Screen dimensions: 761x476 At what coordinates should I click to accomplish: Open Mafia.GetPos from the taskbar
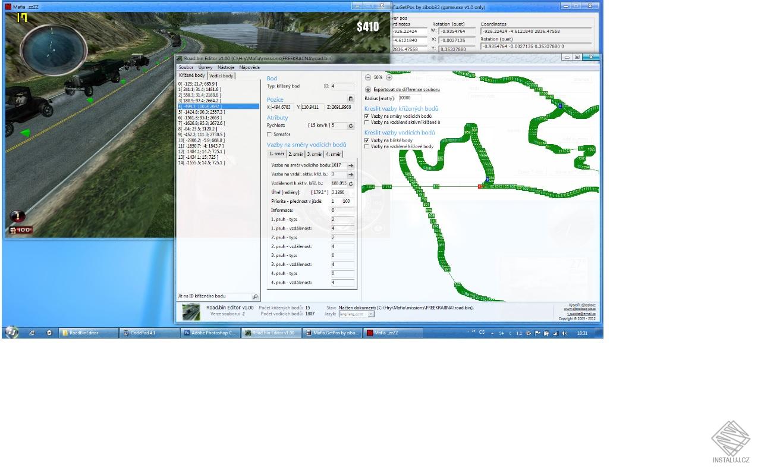(x=332, y=333)
